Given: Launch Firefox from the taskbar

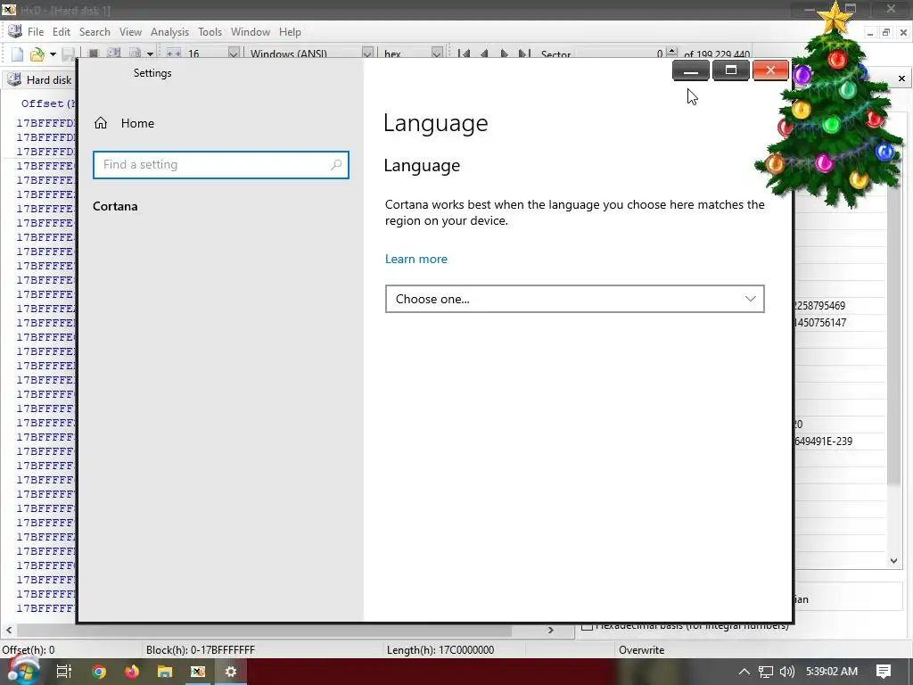Looking at the screenshot, I should tap(132, 672).
